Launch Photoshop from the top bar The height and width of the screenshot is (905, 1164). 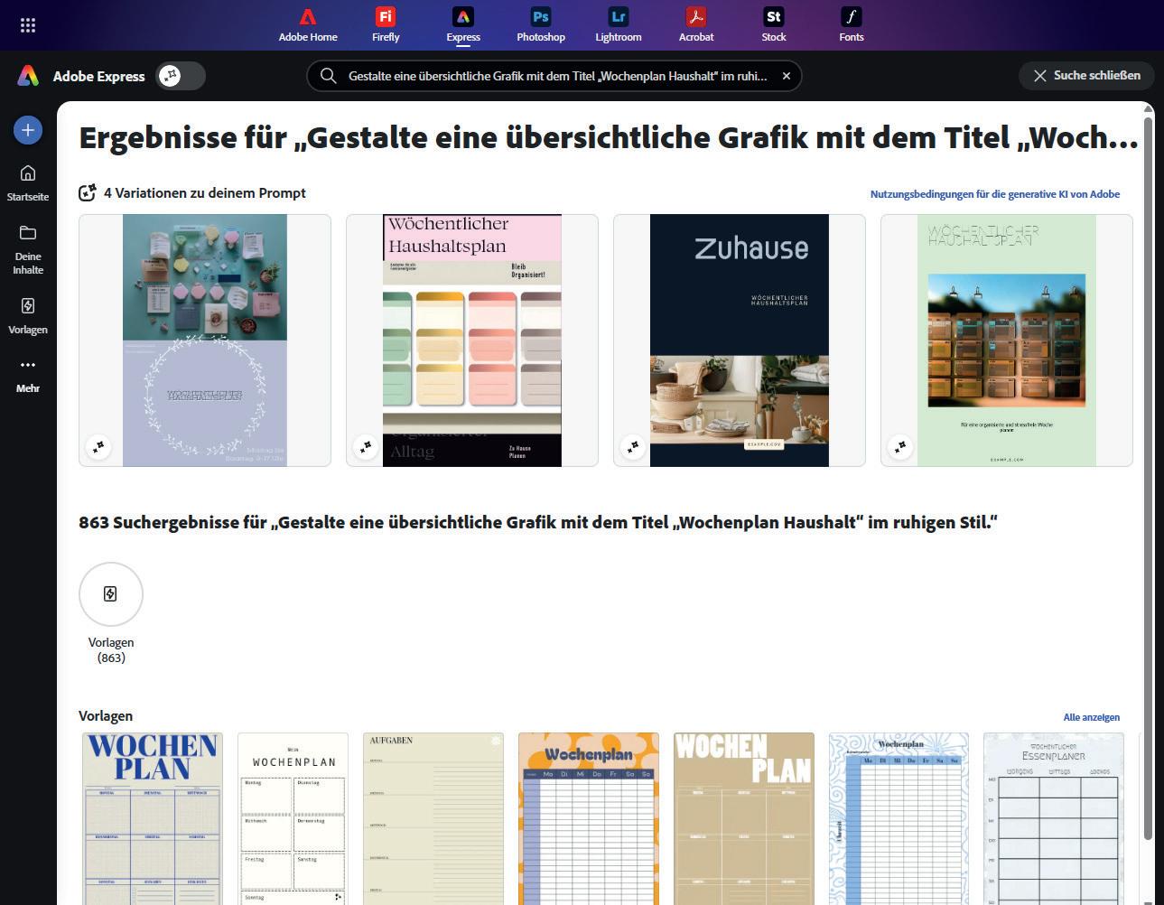[x=541, y=25]
